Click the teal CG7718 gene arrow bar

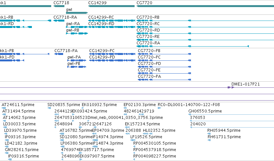point(59,6)
